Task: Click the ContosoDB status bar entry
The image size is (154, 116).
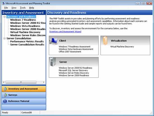Action: point(27,112)
